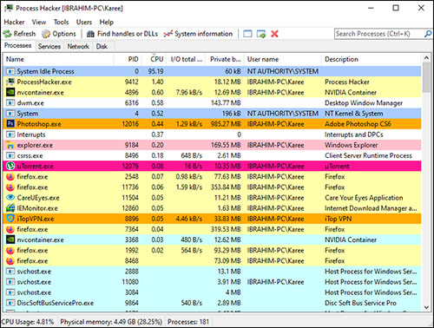Open the Hacker menu
This screenshot has width=434, height=328.
click(14, 22)
